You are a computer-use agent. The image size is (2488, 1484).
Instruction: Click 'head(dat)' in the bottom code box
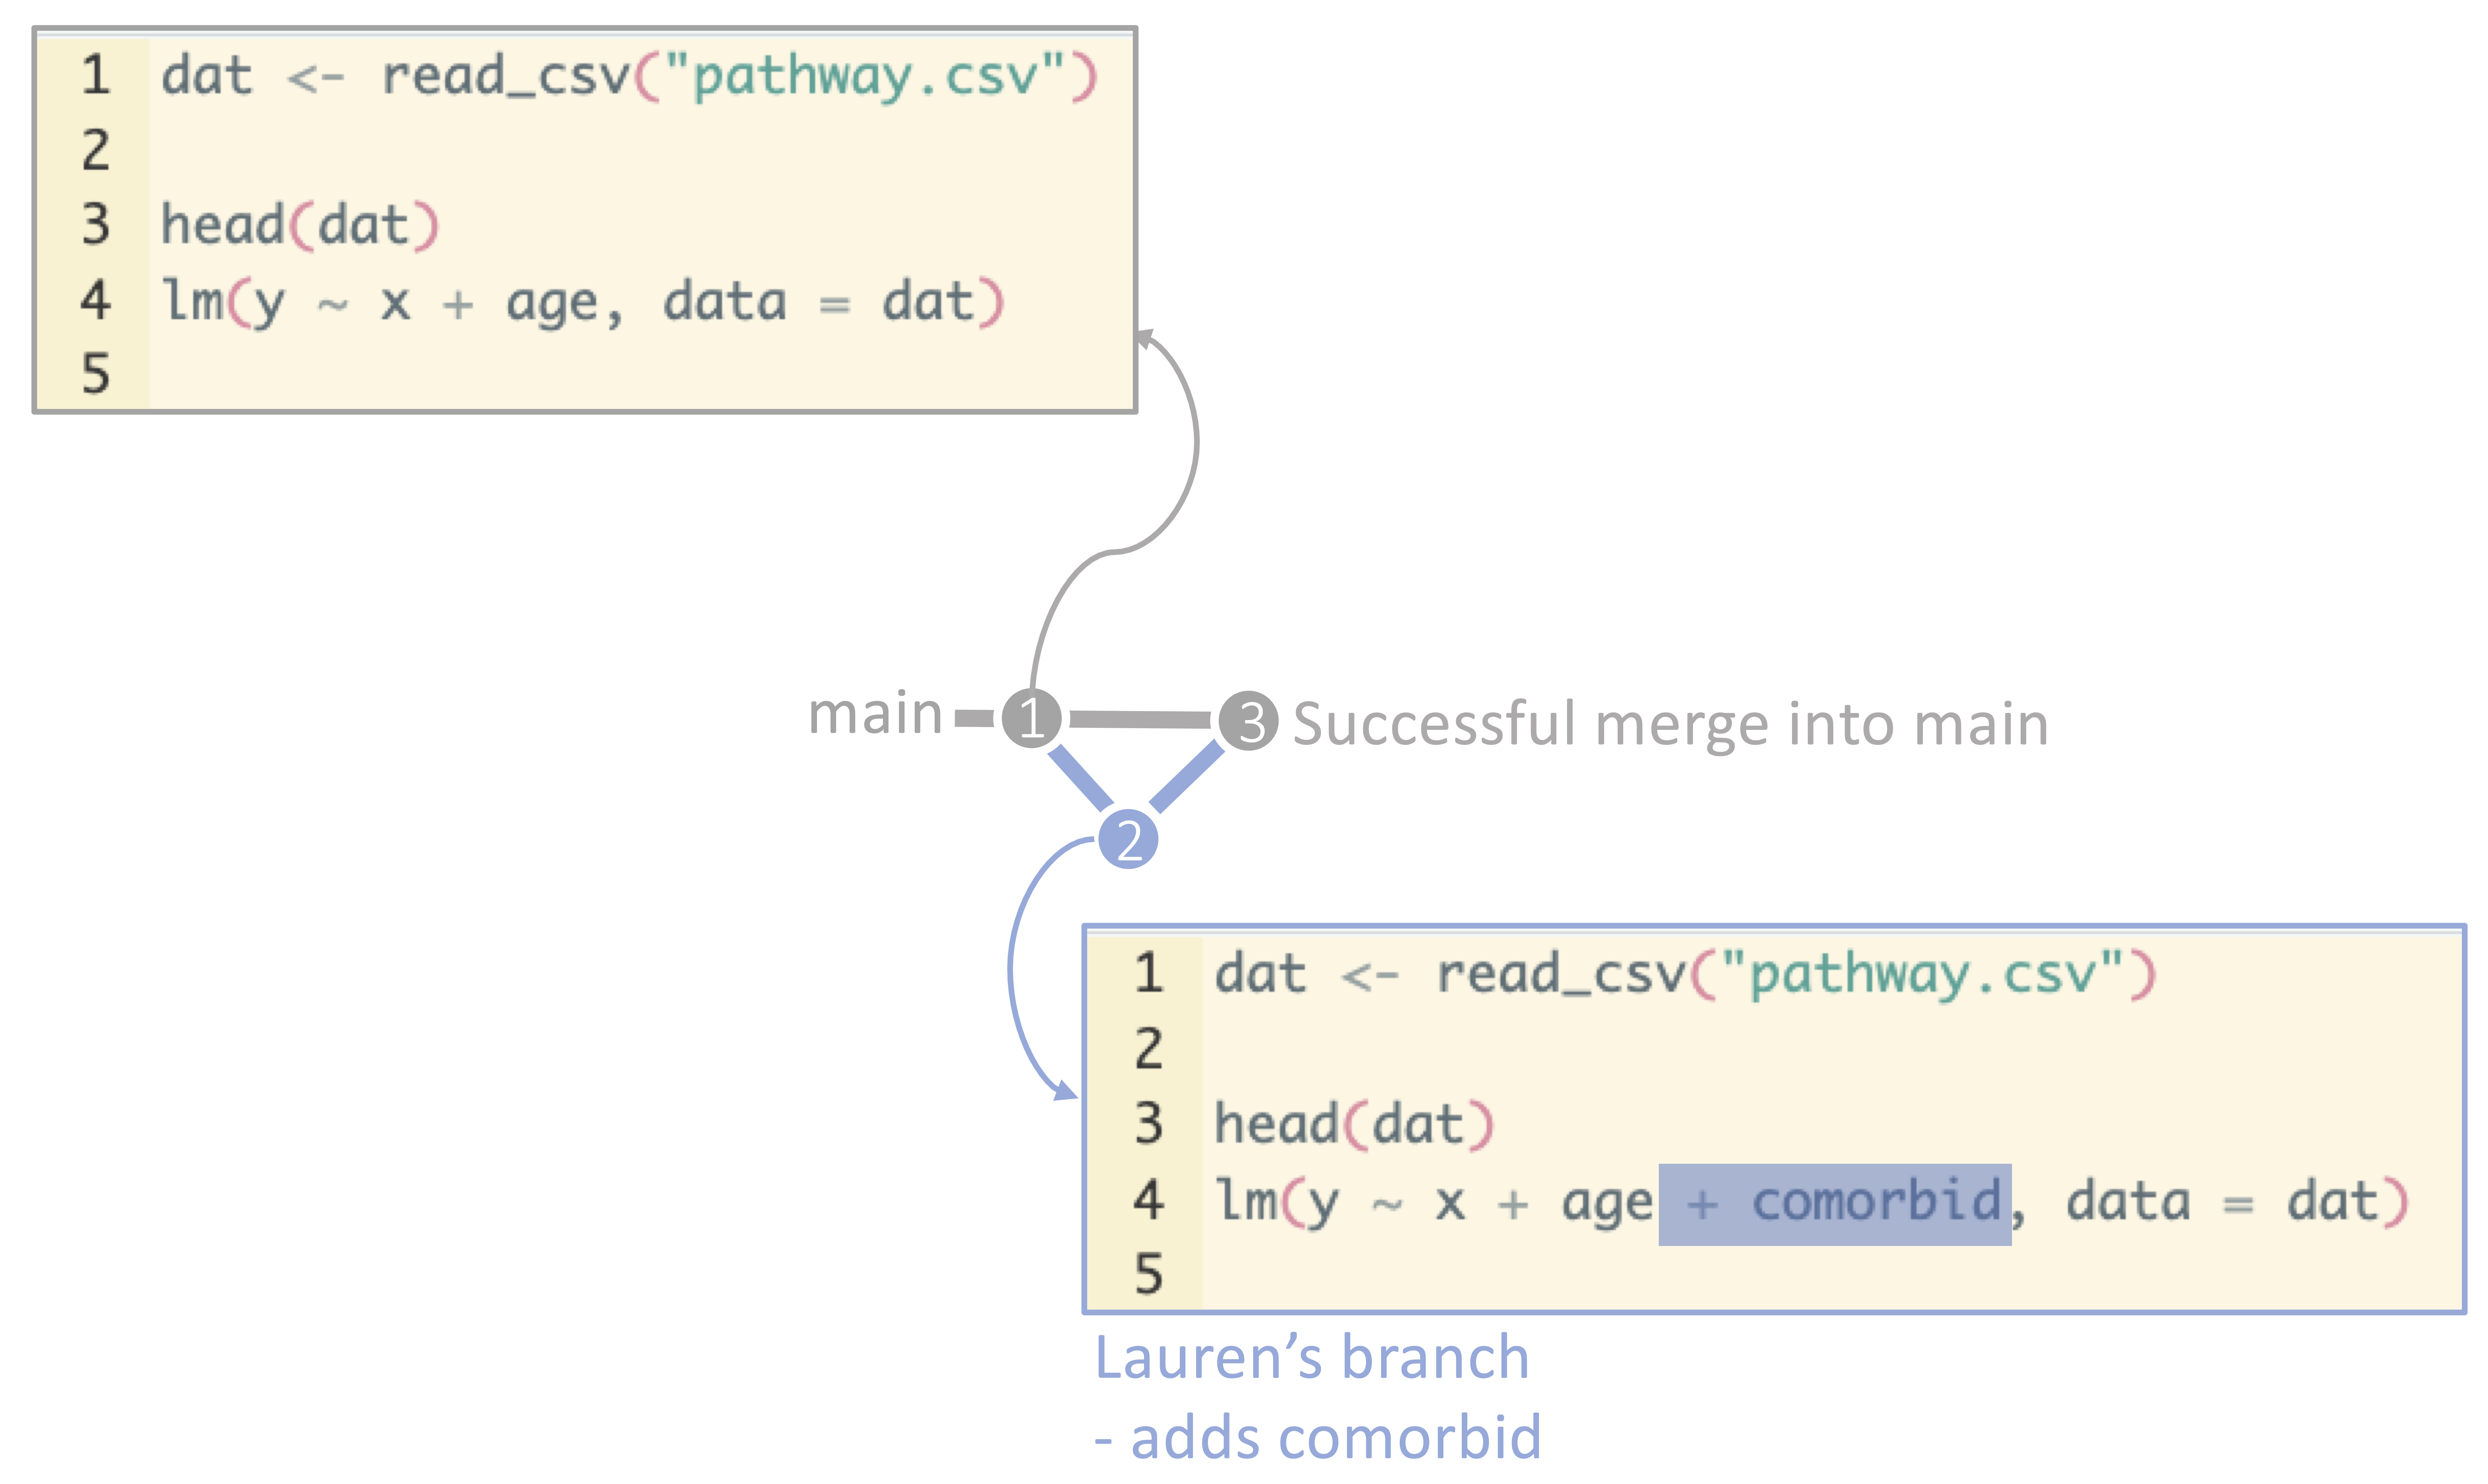click(x=1354, y=1125)
